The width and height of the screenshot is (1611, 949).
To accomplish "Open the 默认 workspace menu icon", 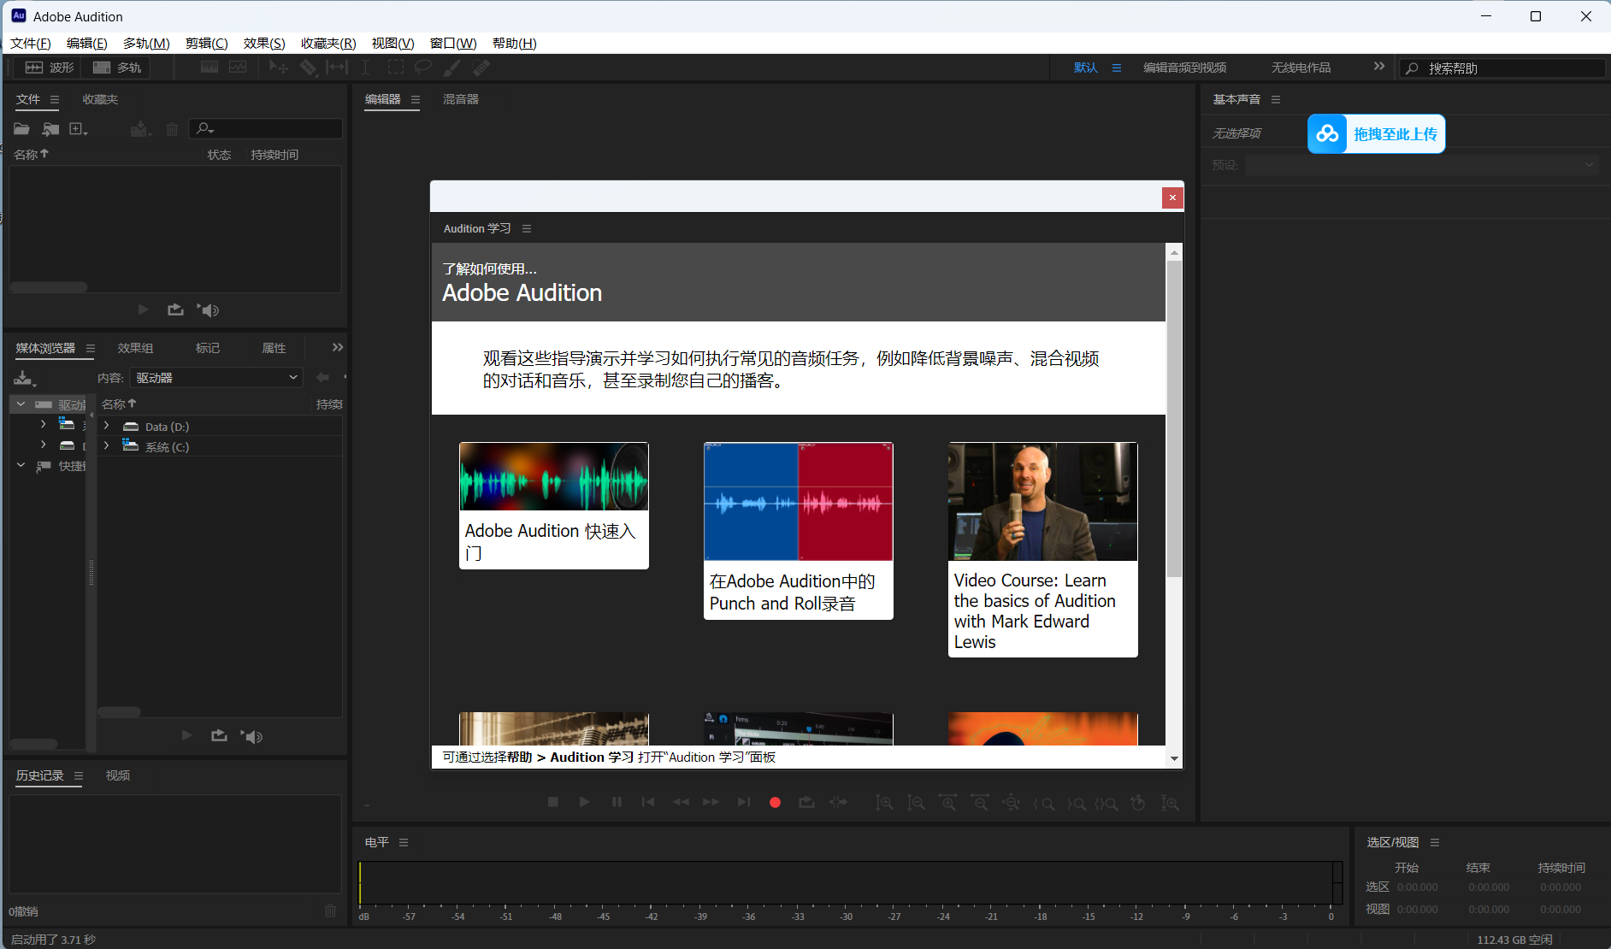I will pos(1116,68).
